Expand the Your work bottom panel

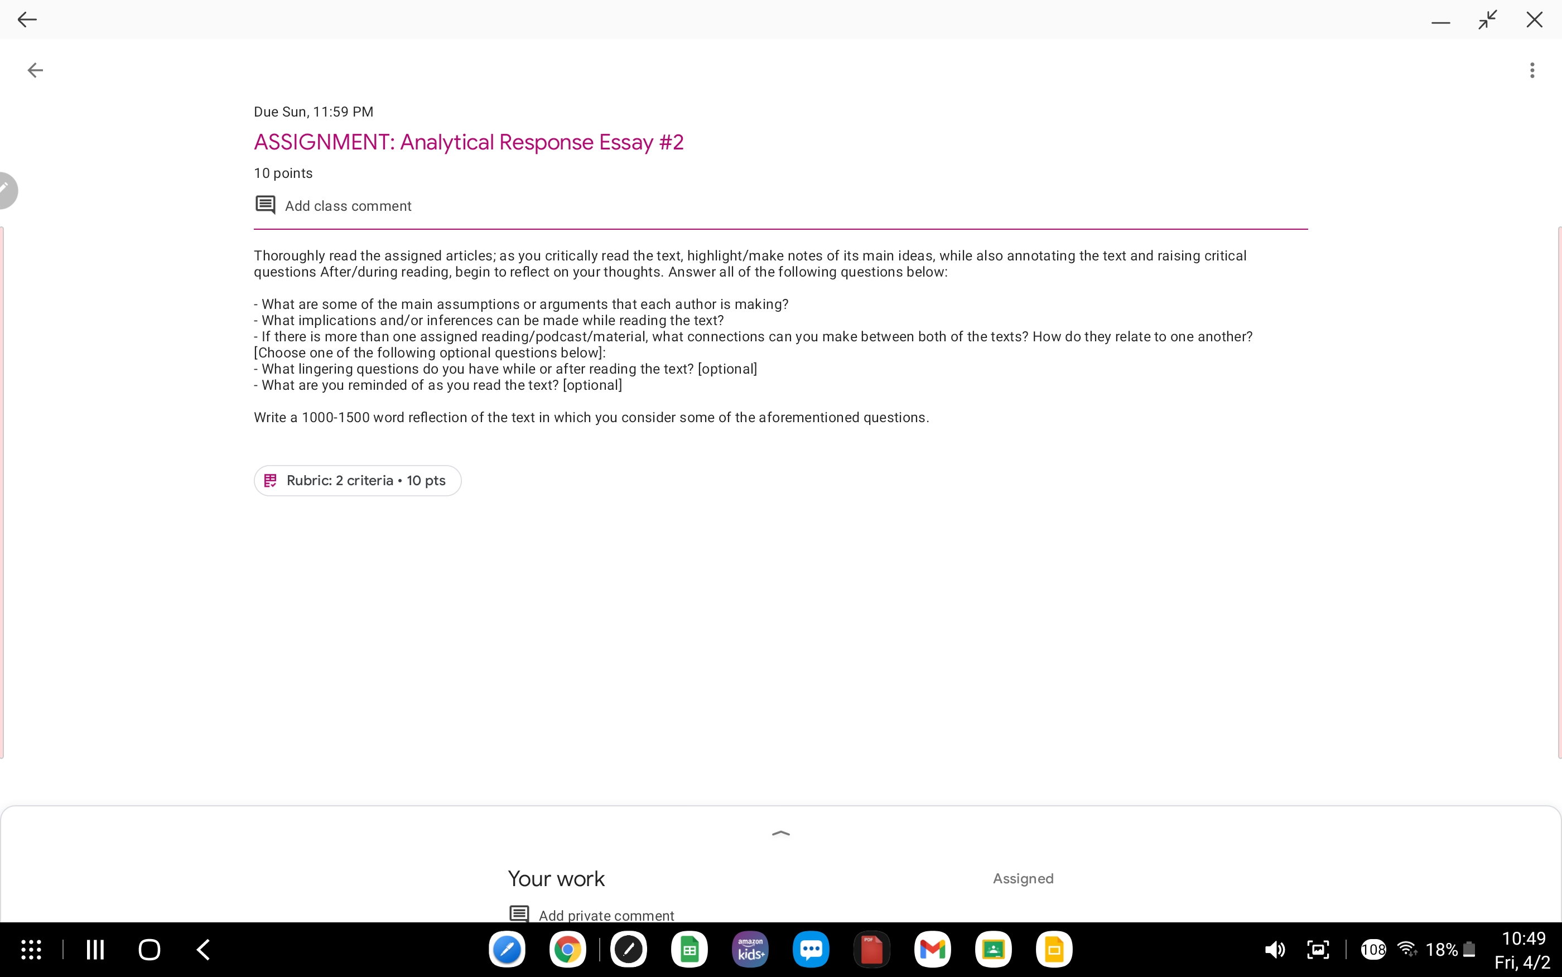point(780,834)
